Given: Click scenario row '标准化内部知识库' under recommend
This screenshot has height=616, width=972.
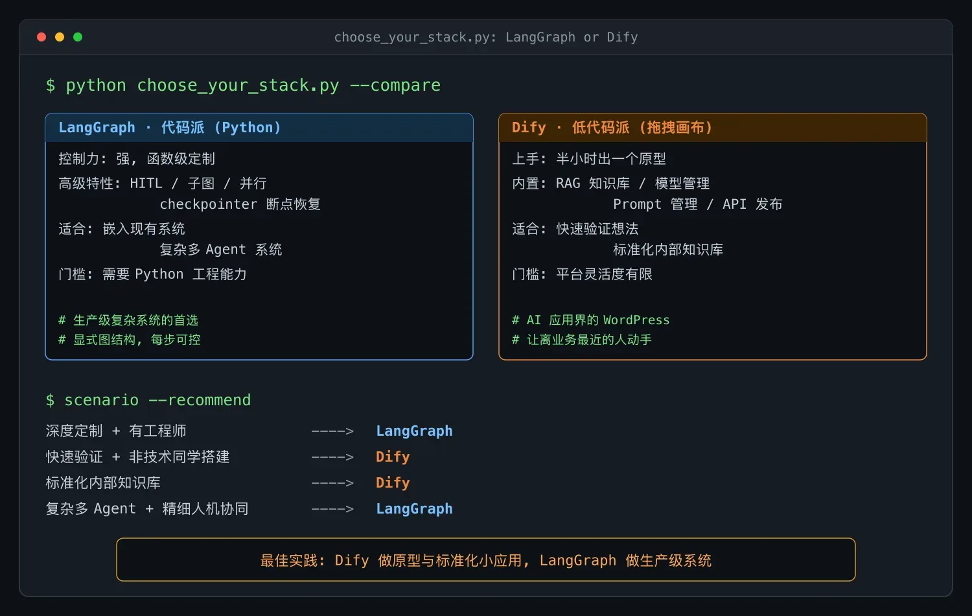Looking at the screenshot, I should 103,483.
